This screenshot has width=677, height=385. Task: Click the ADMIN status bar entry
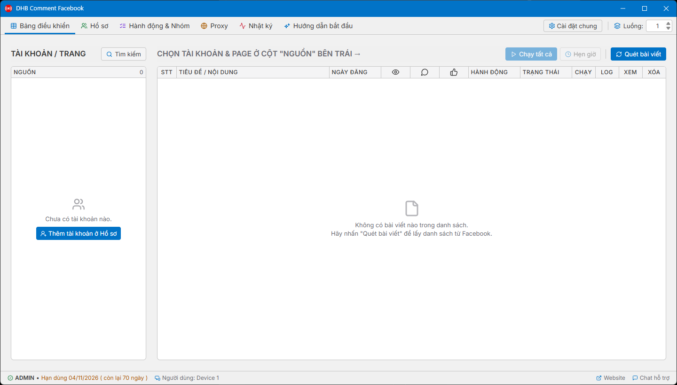coord(21,378)
